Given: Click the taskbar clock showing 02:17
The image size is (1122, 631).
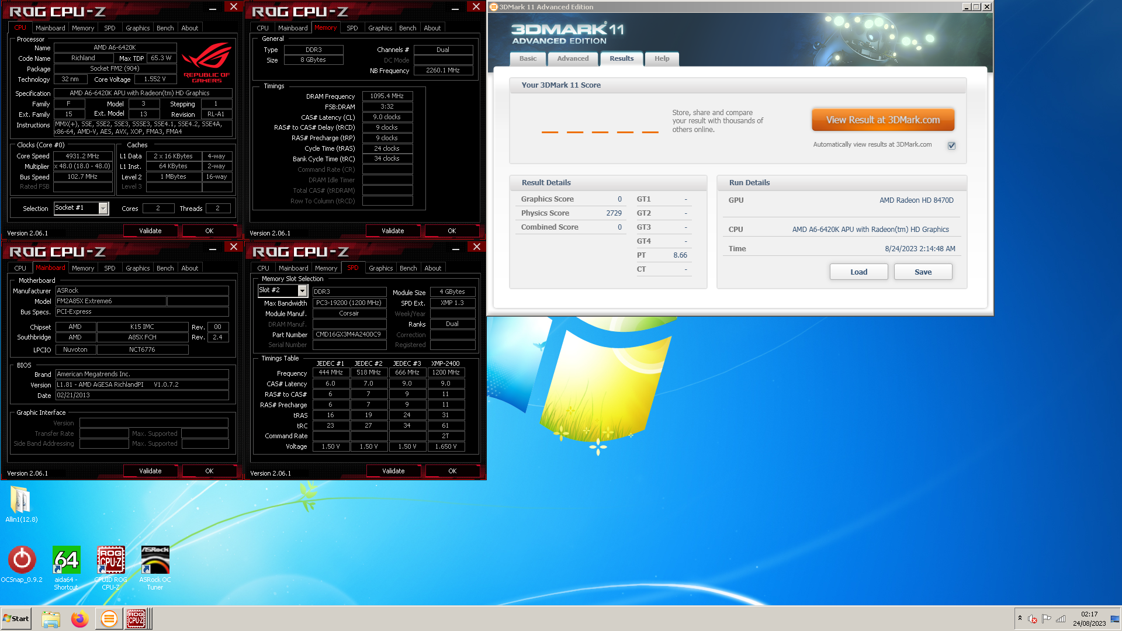Looking at the screenshot, I should 1089,619.
